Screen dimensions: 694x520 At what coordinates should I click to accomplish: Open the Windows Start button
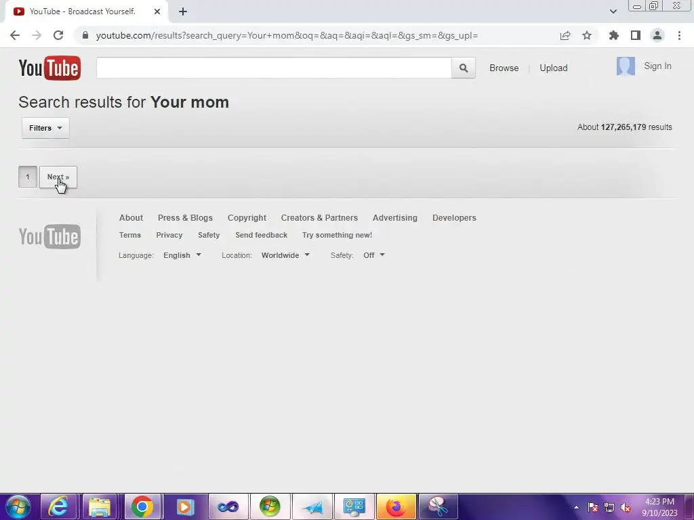pyautogui.click(x=18, y=506)
